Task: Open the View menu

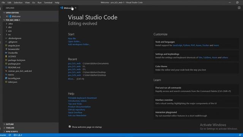Action: 27,3
